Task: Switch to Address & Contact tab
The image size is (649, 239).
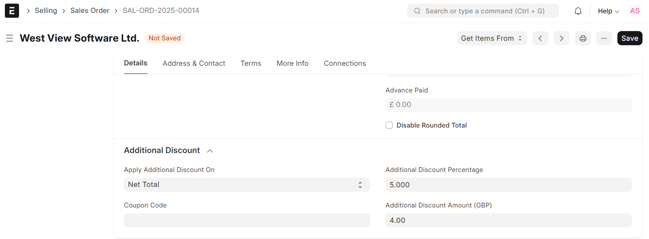Action: coord(194,63)
